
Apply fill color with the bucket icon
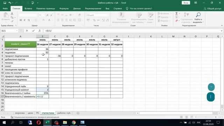click(x=43, y=20)
